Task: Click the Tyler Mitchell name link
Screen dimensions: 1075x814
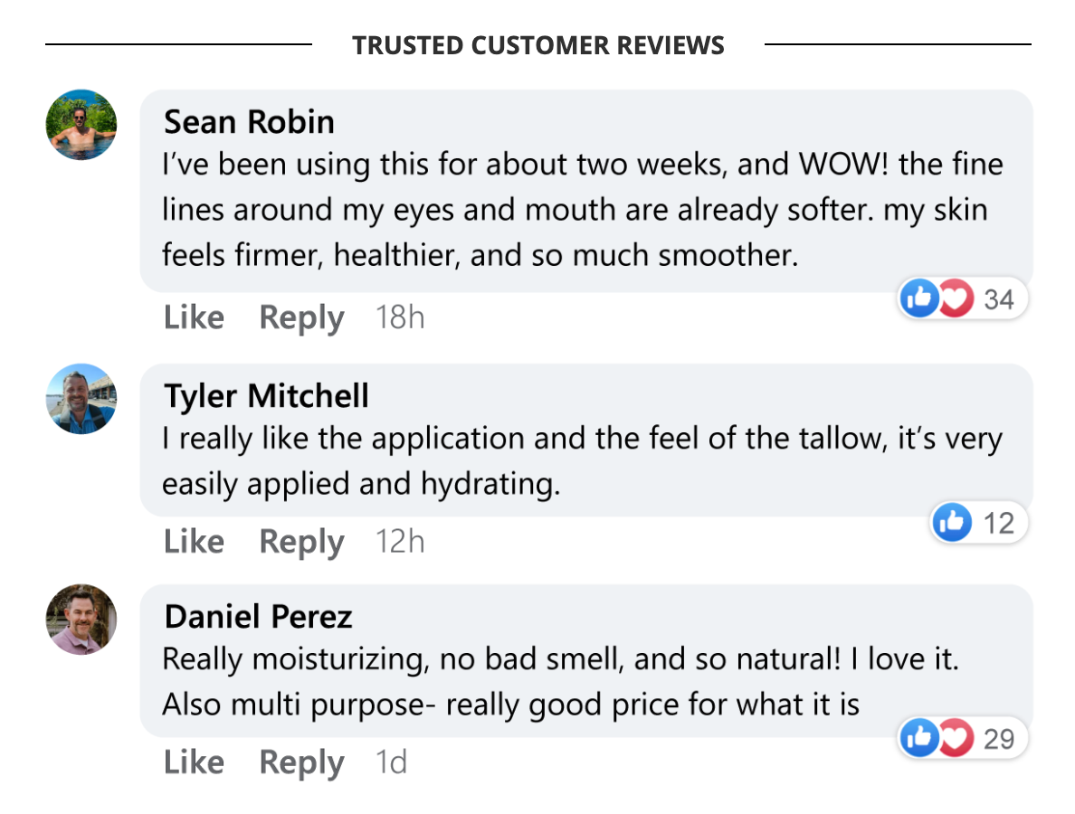Action: 266,395
